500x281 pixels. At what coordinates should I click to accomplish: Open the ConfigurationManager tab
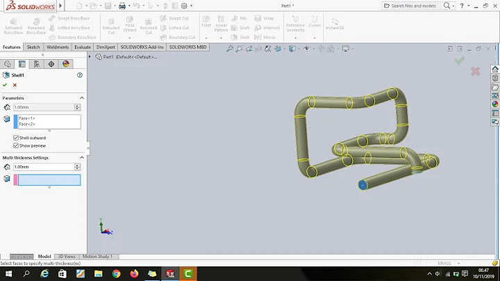37,64
